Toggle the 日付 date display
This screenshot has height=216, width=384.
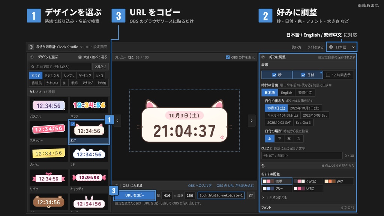coord(307,75)
